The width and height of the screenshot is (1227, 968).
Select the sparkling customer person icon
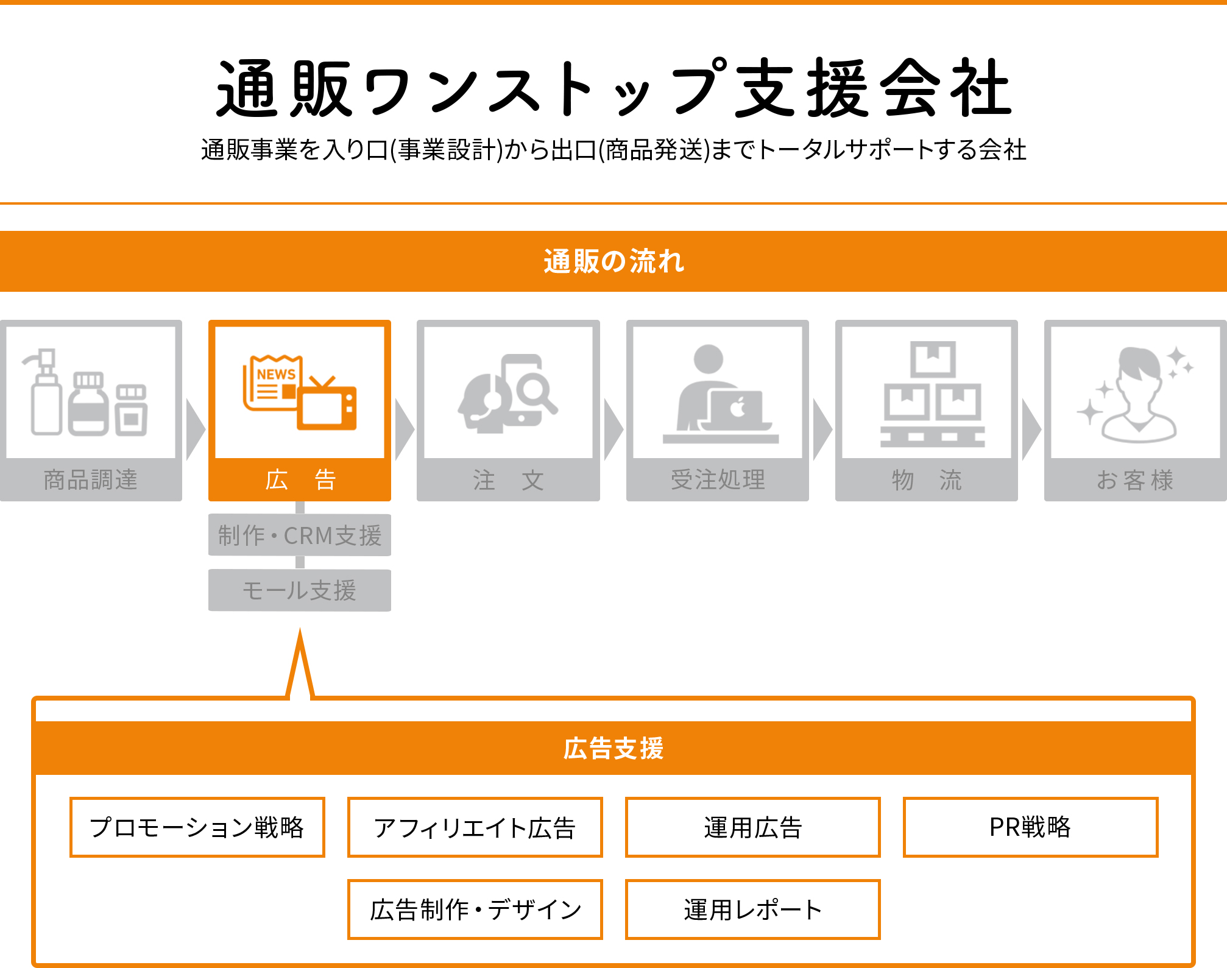[1136, 394]
